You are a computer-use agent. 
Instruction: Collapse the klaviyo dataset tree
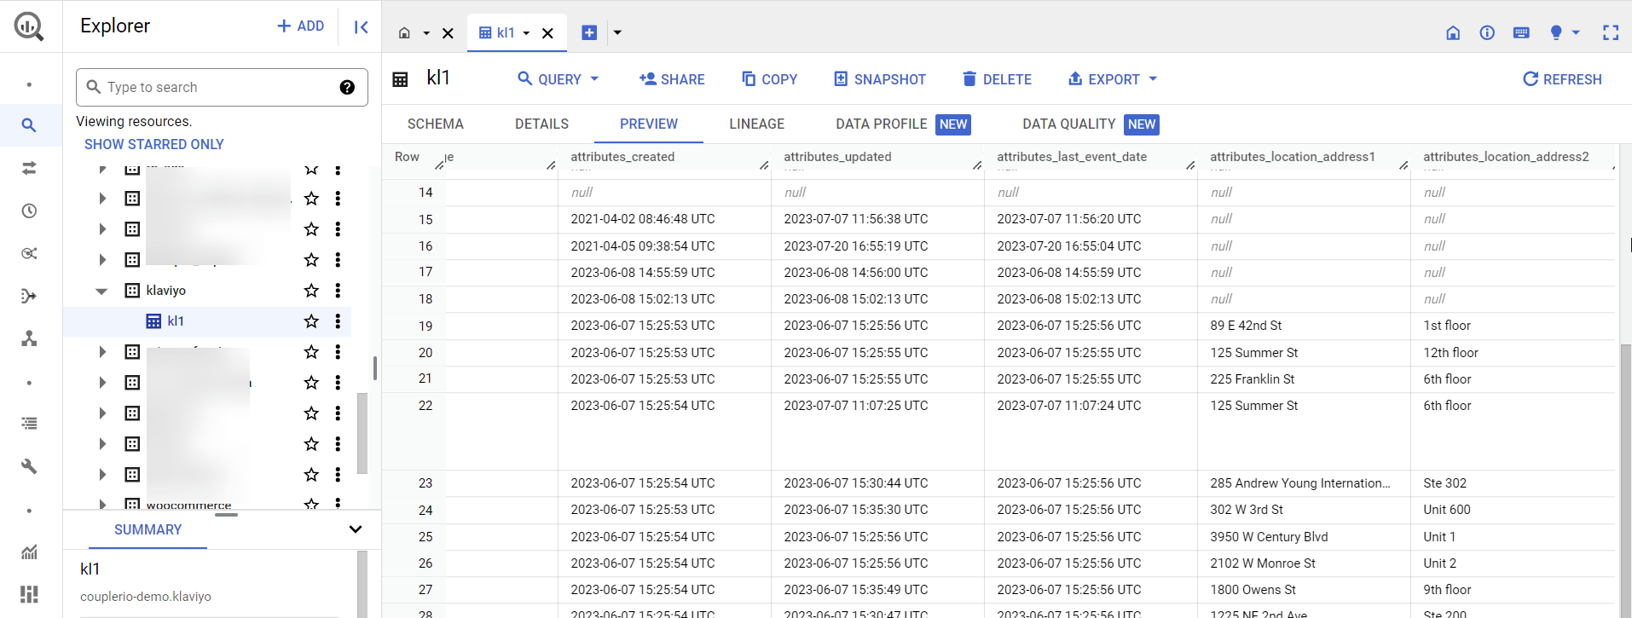101,291
